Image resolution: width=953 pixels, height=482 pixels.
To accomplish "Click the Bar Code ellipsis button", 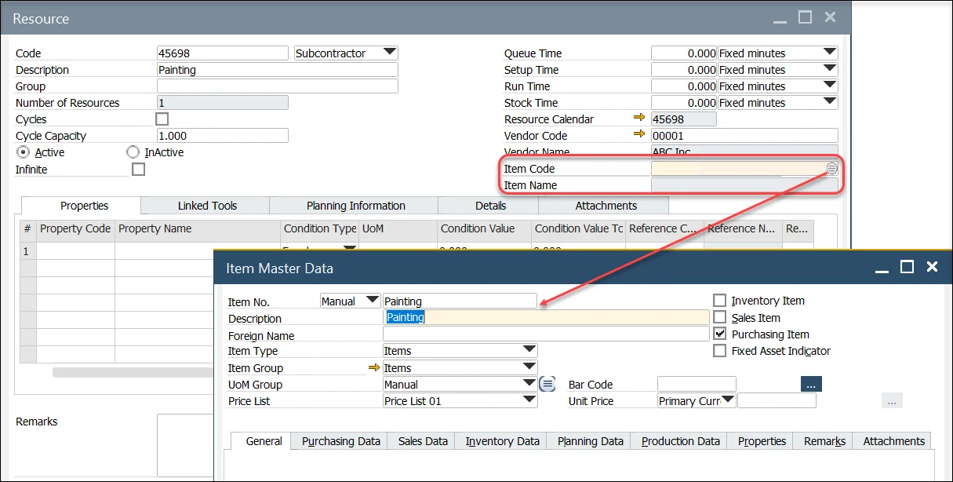I will 810,384.
